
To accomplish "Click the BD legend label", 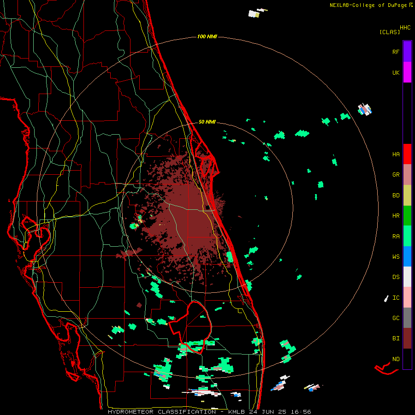I will pyautogui.click(x=396, y=196).
